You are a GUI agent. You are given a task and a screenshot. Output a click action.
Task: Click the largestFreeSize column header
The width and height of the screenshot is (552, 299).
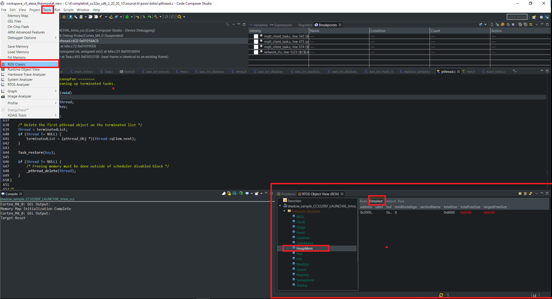point(495,207)
